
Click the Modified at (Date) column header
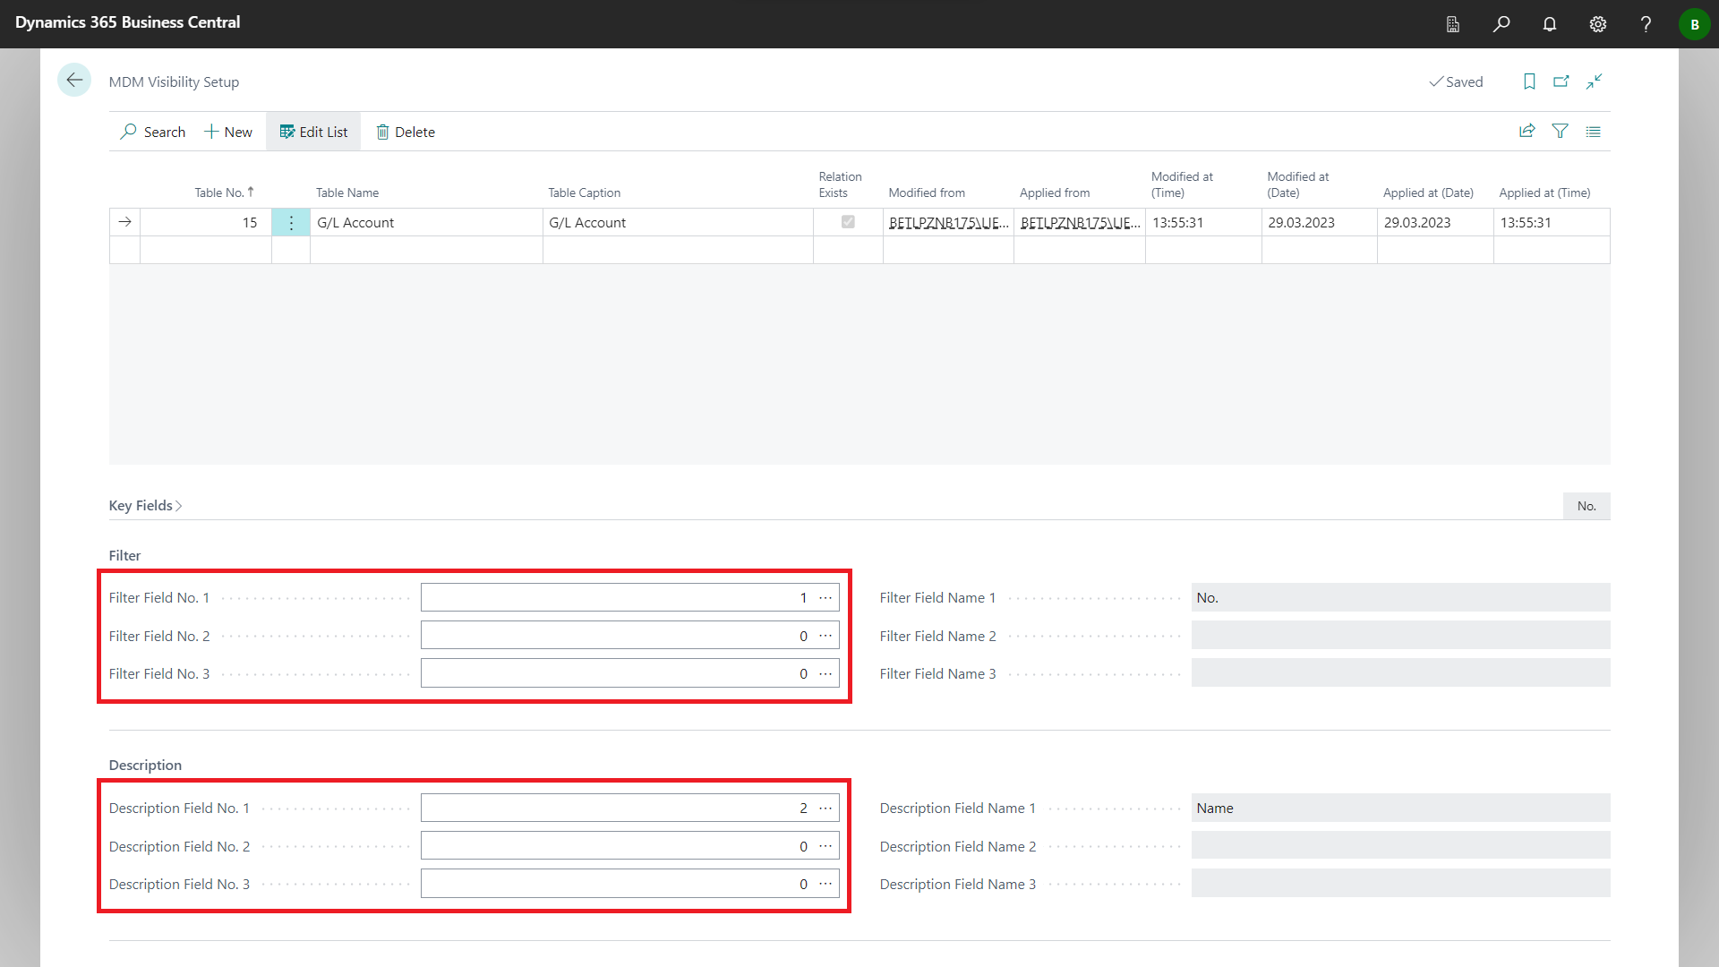(x=1298, y=184)
